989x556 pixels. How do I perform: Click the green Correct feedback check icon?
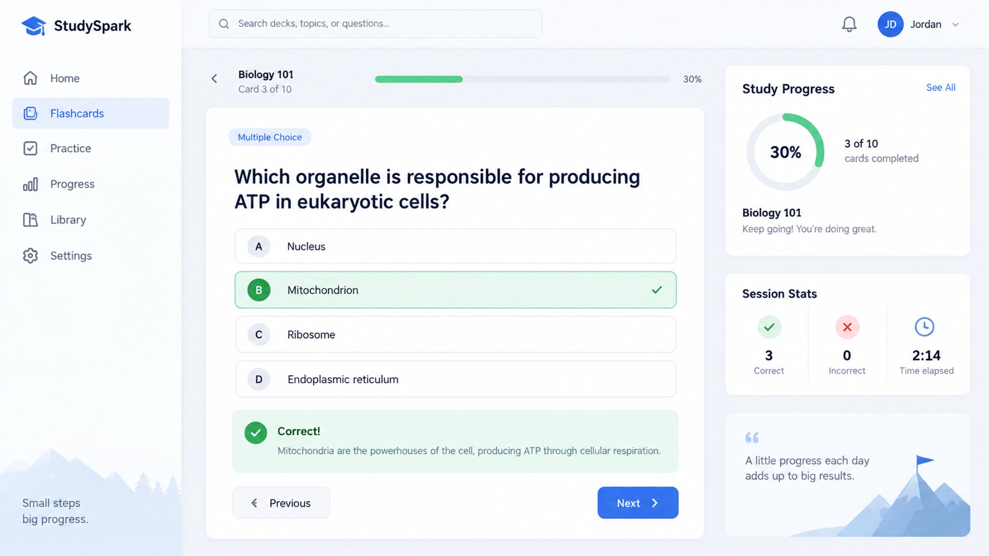(x=256, y=433)
